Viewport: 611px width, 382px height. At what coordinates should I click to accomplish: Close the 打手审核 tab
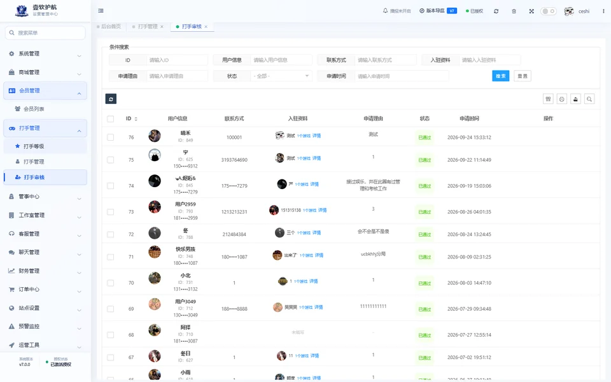click(x=206, y=27)
